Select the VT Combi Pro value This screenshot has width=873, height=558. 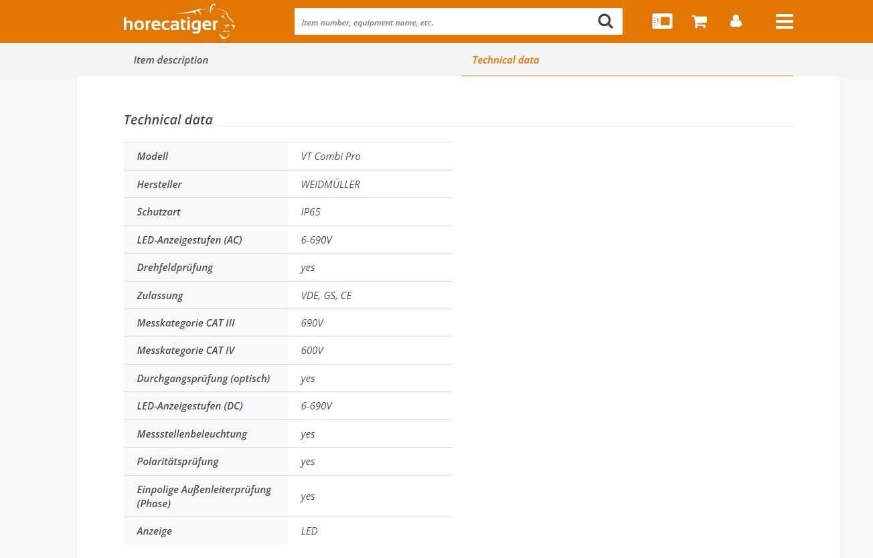click(x=331, y=156)
